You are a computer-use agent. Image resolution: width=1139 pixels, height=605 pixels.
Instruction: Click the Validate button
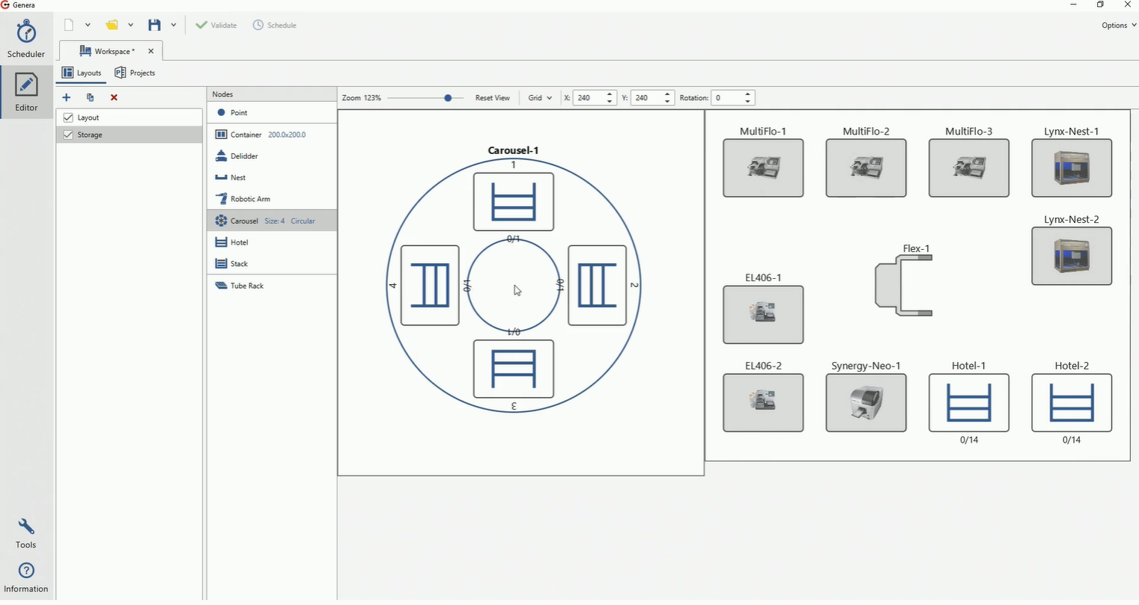(x=216, y=25)
